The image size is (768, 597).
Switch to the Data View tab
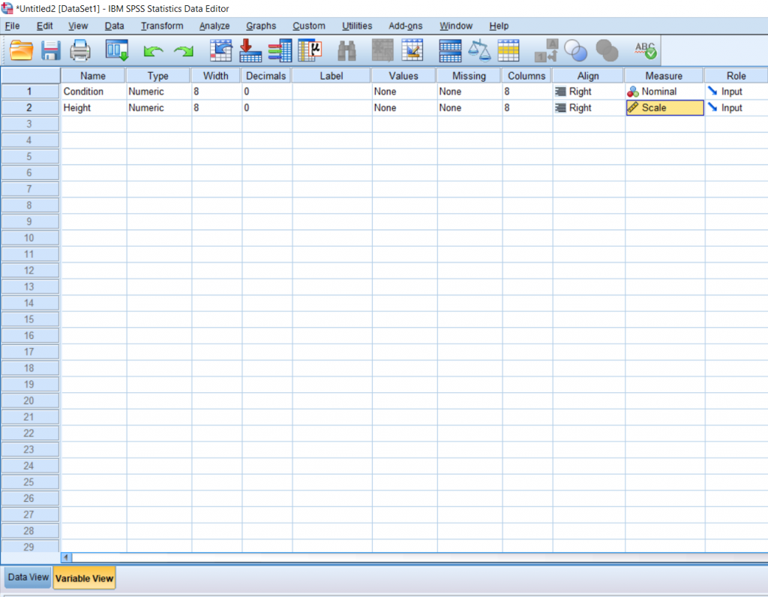(x=27, y=577)
